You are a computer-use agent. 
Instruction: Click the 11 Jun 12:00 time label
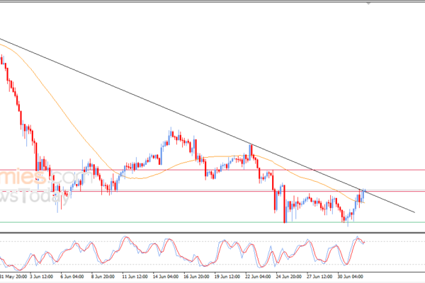135,277
